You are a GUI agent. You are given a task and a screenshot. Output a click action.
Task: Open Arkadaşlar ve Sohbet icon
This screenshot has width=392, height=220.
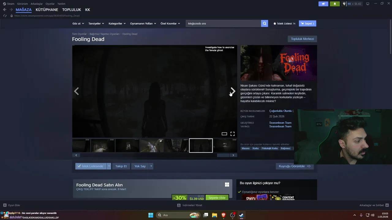pyautogui.click(x=387, y=205)
